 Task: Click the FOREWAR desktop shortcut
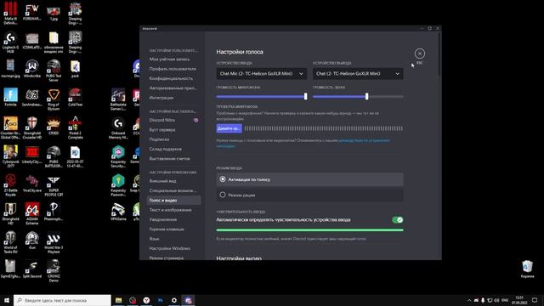pos(32,11)
